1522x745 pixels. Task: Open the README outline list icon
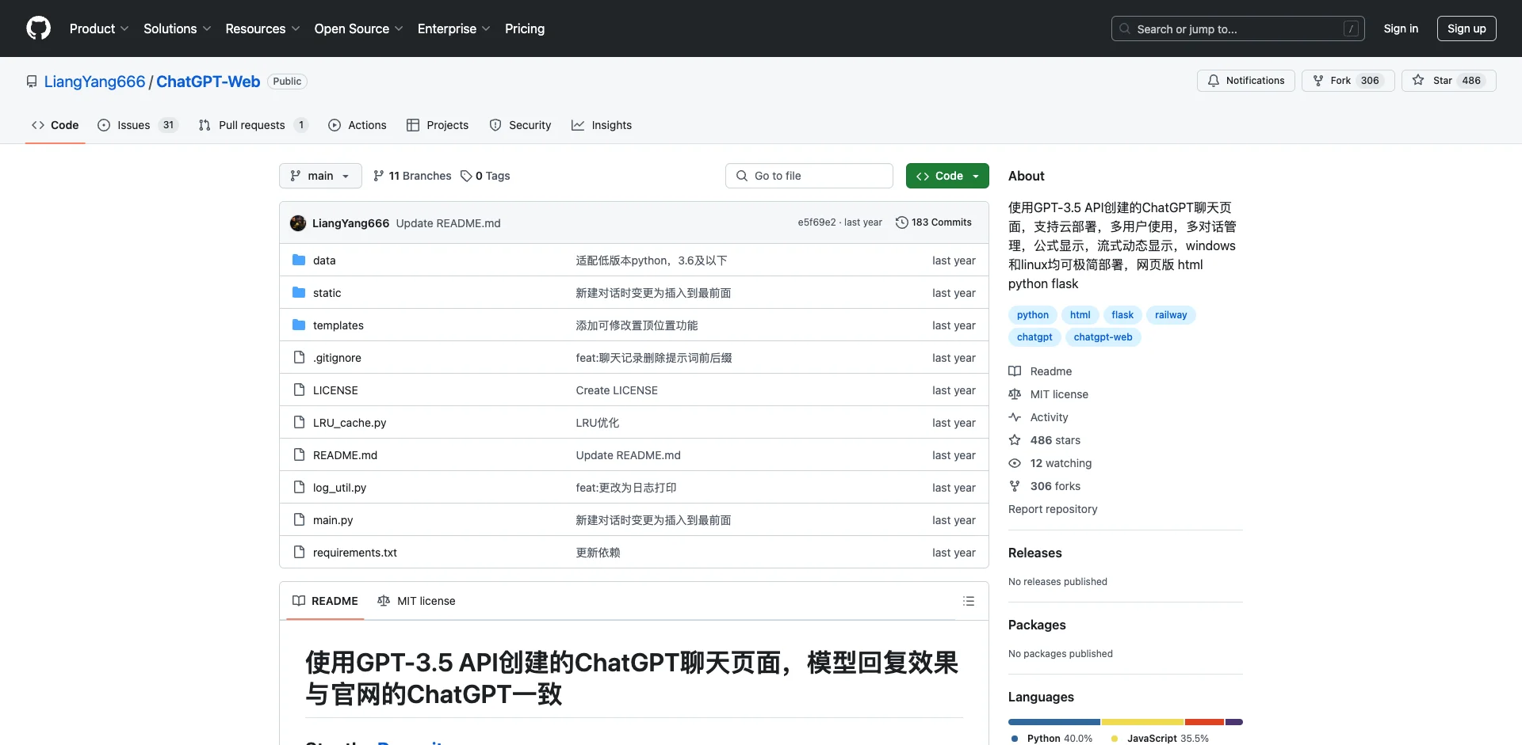(969, 601)
